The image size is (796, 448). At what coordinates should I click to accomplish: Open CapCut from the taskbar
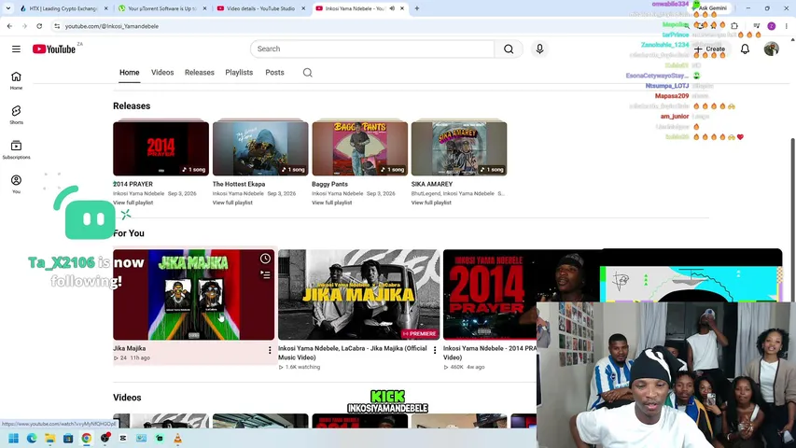[x=123, y=439]
